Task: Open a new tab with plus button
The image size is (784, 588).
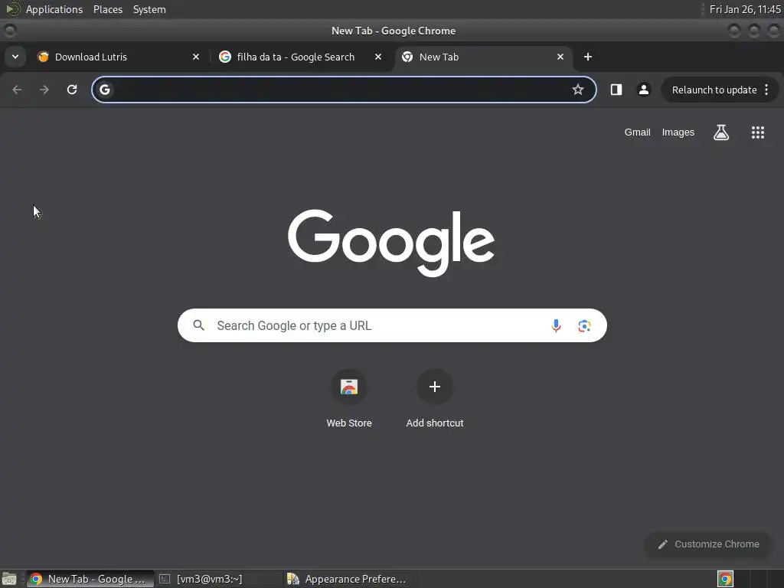Action: [x=588, y=57]
